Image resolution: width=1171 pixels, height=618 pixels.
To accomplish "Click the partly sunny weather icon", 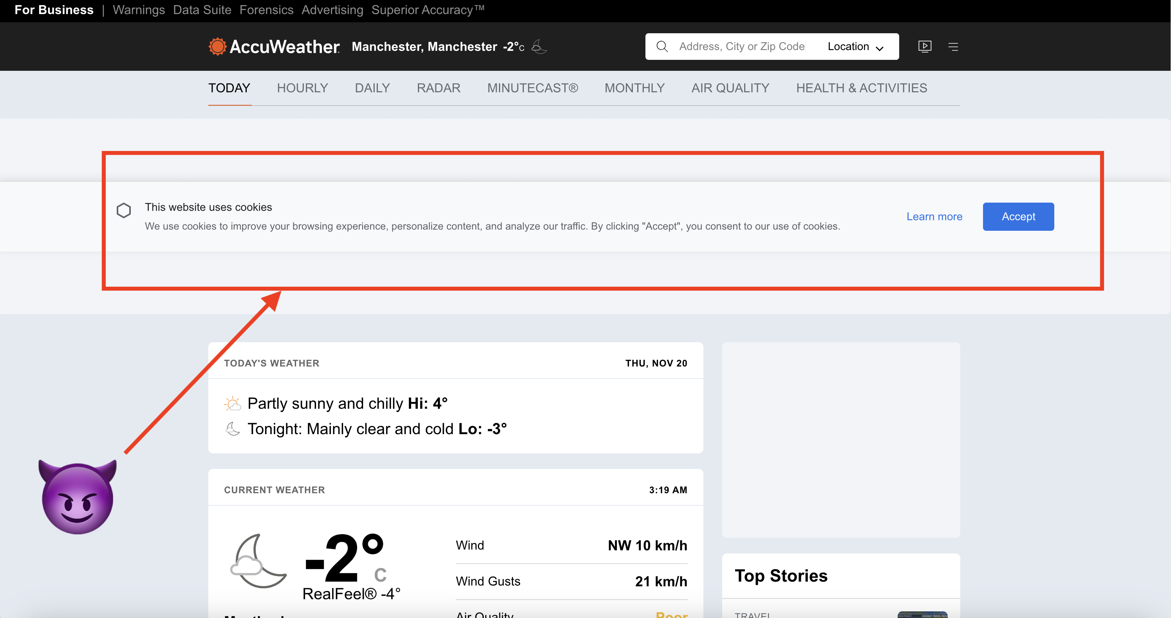I will tap(233, 403).
